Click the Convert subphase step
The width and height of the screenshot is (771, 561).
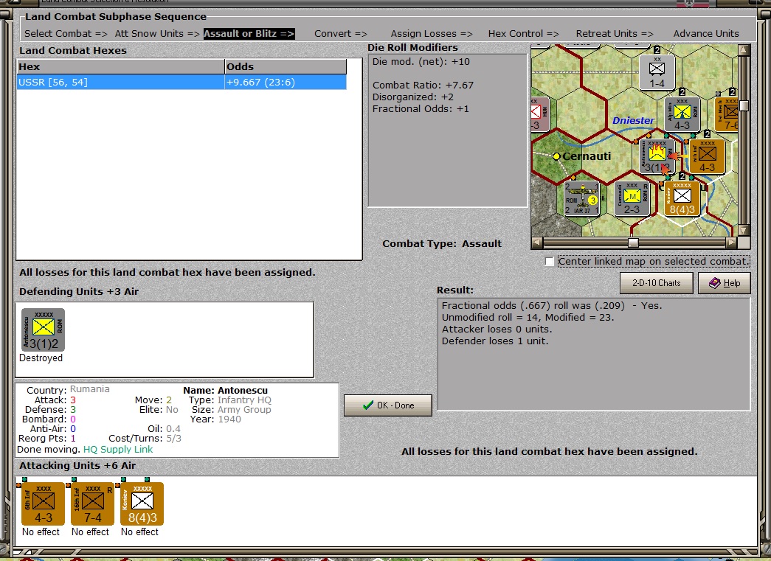coord(341,33)
